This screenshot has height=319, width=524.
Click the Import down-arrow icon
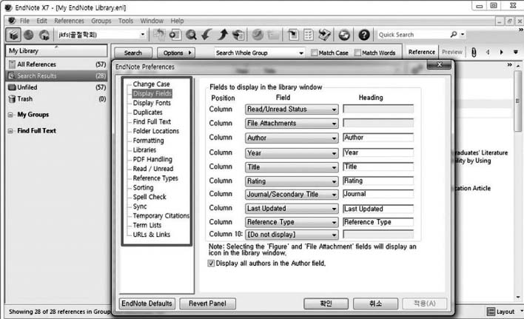pyautogui.click(x=207, y=34)
